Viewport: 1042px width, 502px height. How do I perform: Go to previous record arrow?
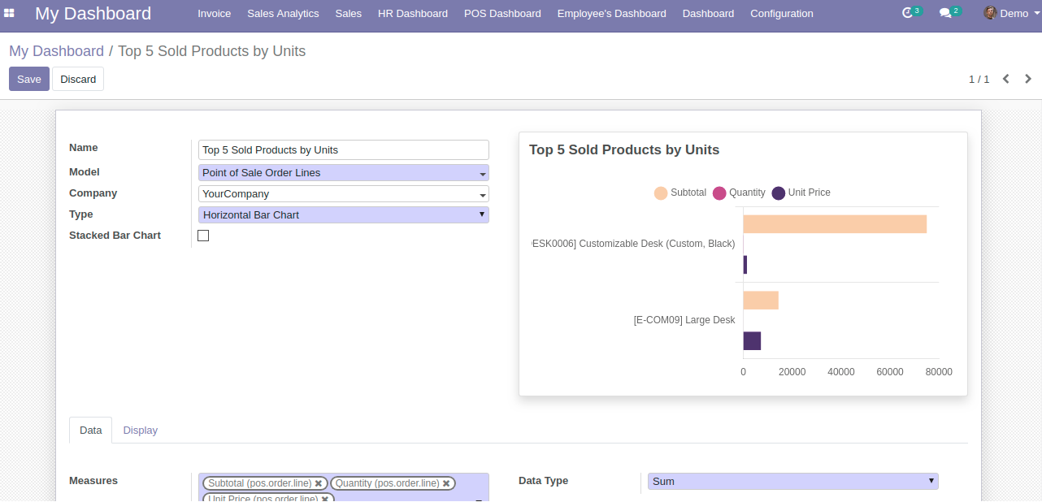[1006, 79]
